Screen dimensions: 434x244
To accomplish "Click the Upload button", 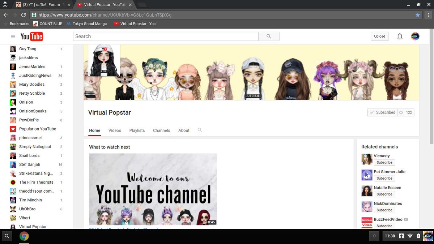I will pos(380,37).
